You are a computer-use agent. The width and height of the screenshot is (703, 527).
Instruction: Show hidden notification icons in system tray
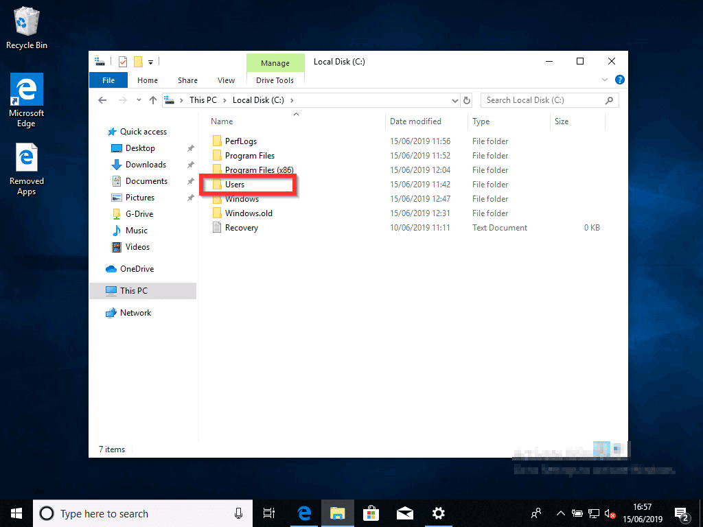tap(560, 513)
